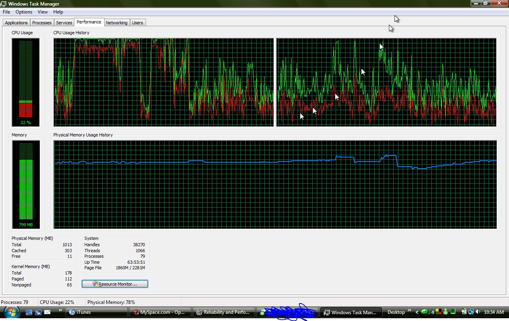Click status bar Processes: 79
Image resolution: width=509 pixels, height=321 pixels.
click(x=15, y=302)
